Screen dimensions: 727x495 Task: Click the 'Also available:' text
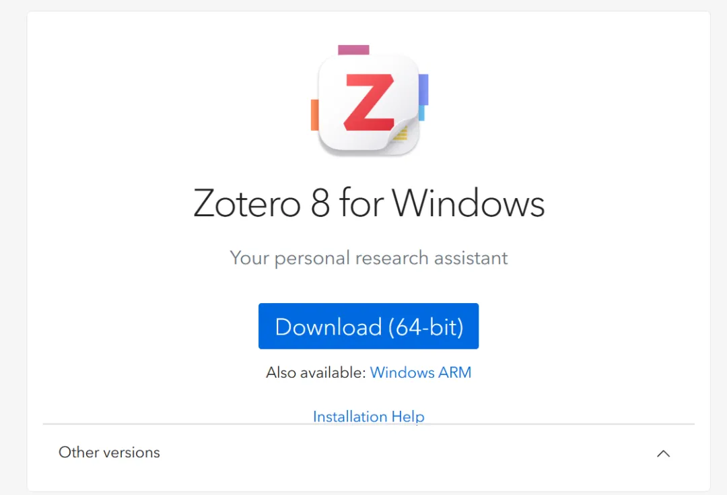pyautogui.click(x=316, y=372)
